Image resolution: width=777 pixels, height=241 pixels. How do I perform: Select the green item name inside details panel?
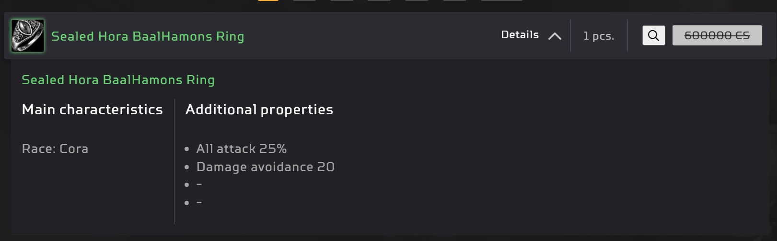[118, 80]
